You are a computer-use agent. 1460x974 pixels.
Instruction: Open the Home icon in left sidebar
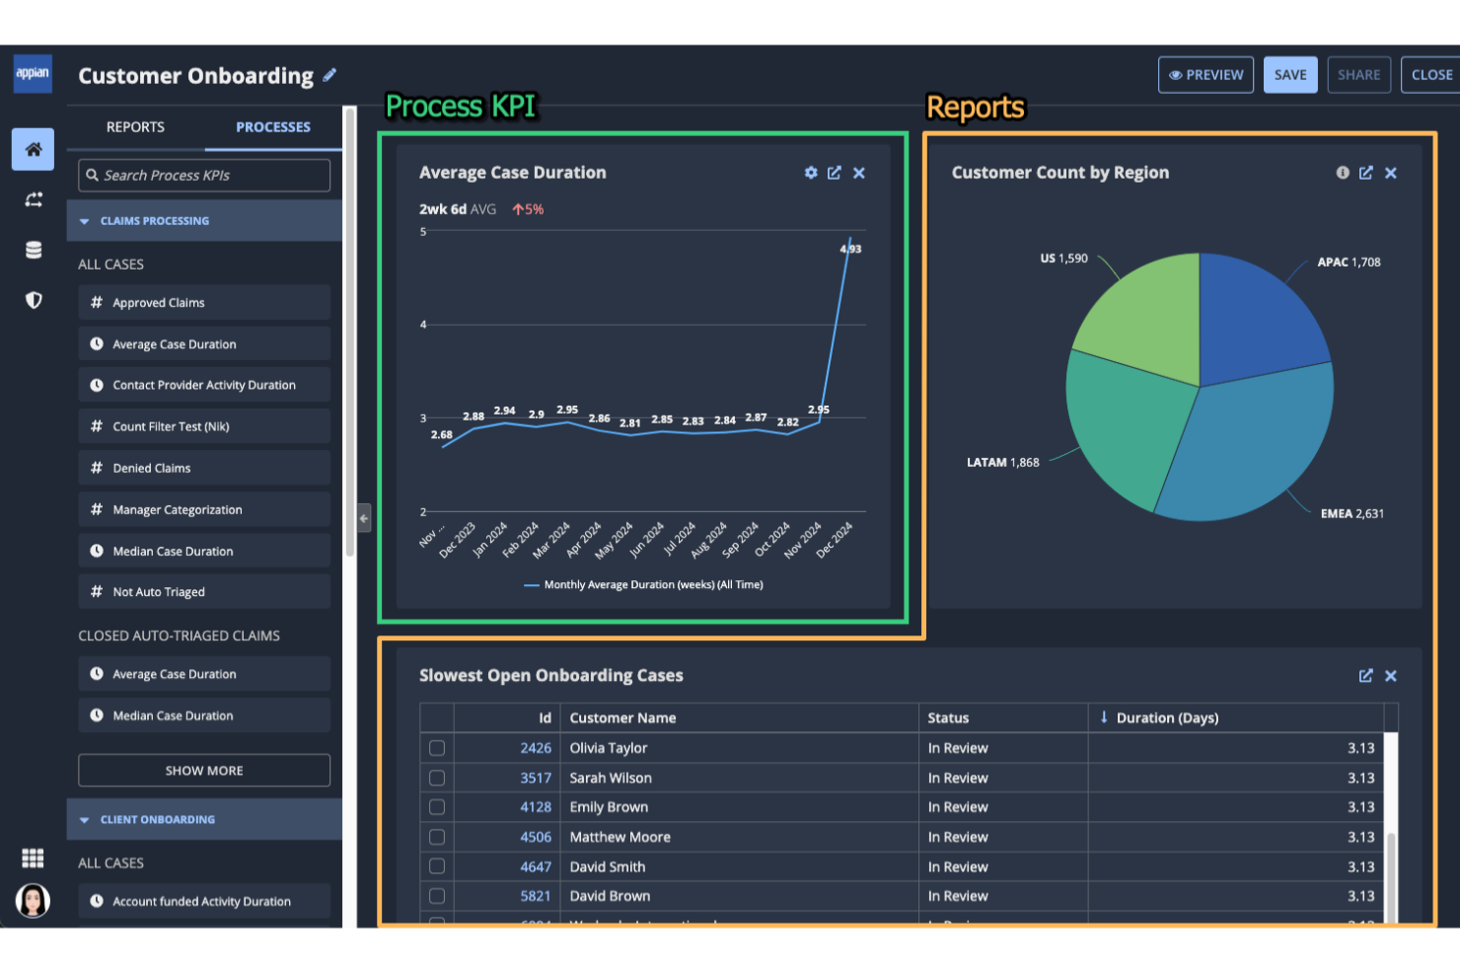point(33,149)
